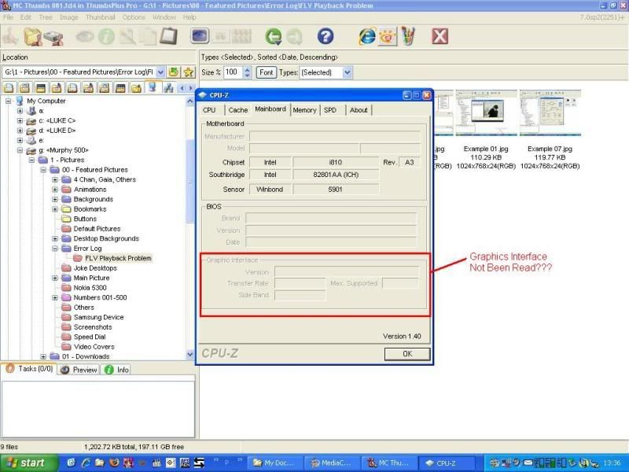Open the Tree menu in ThumbsPlus
629x472 pixels.
46,17
